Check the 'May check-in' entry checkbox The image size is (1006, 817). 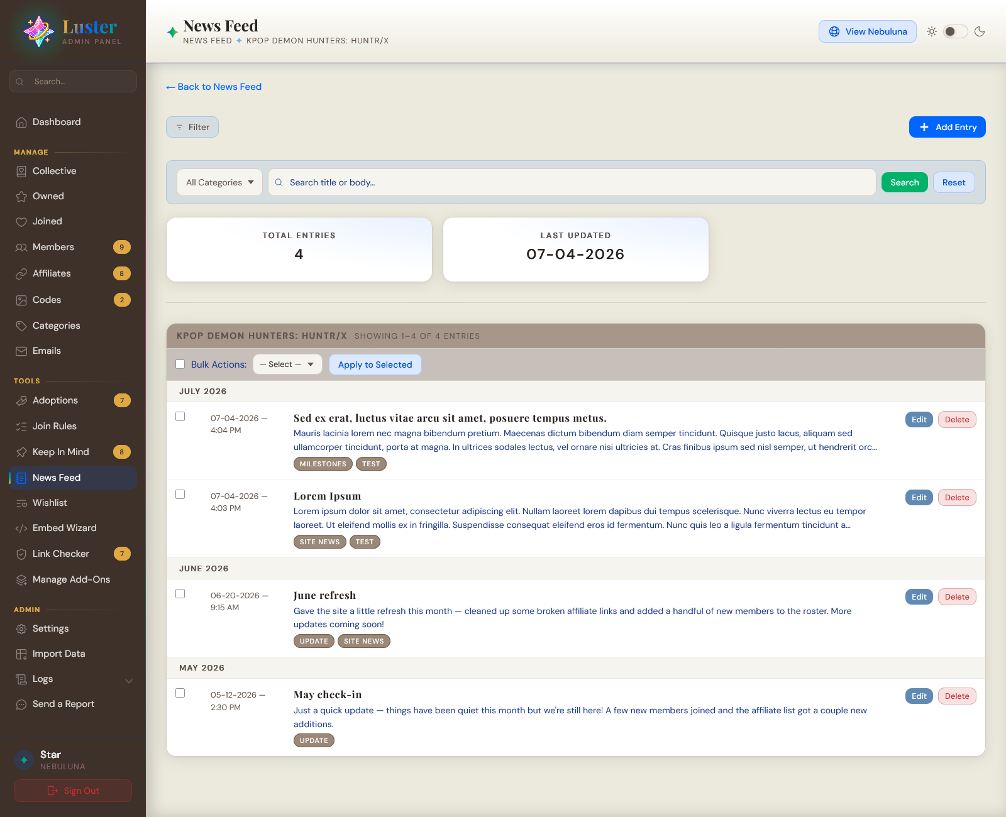pyautogui.click(x=180, y=693)
